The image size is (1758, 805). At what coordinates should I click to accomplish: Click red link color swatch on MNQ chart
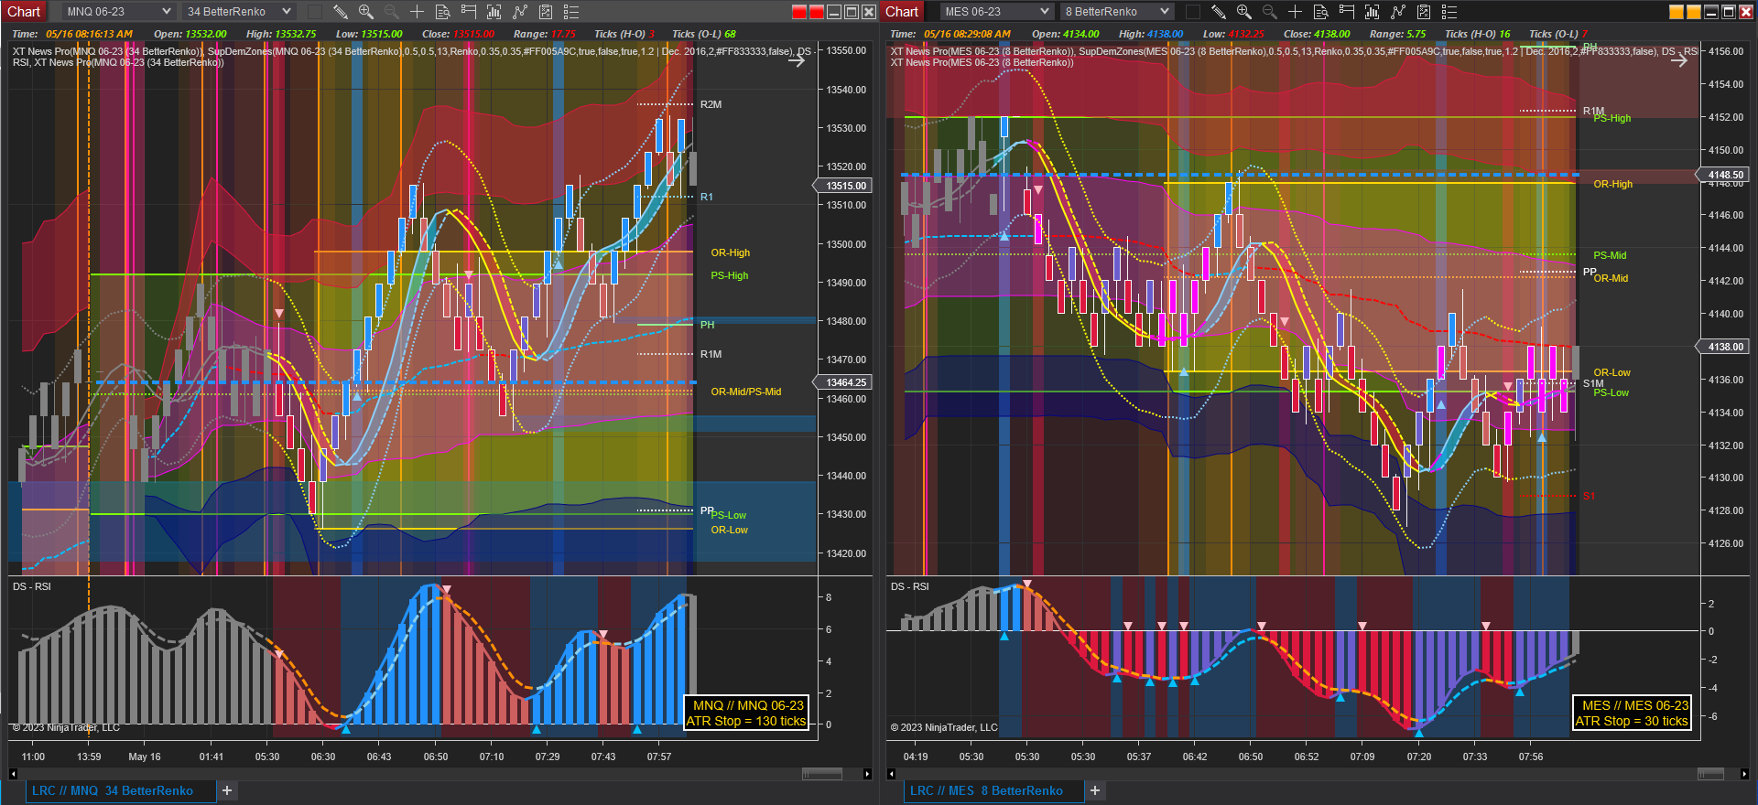click(x=799, y=12)
